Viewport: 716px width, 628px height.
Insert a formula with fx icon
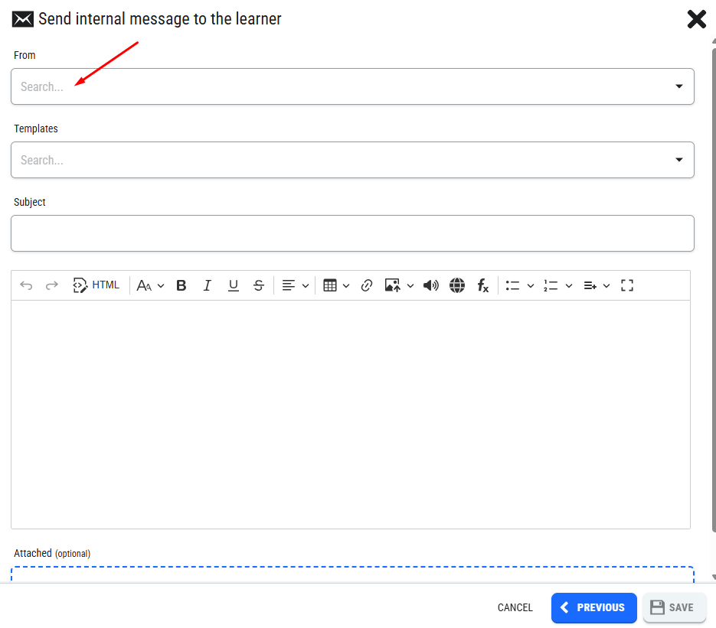(x=483, y=285)
